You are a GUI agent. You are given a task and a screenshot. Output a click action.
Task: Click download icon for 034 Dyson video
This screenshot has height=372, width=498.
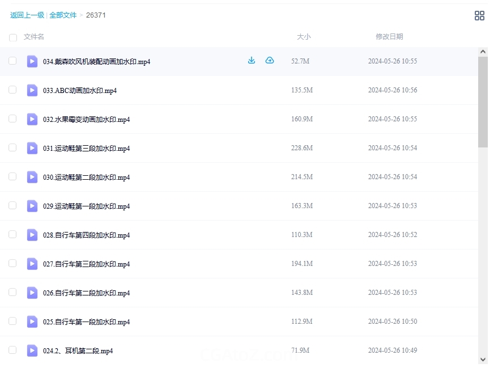(252, 61)
